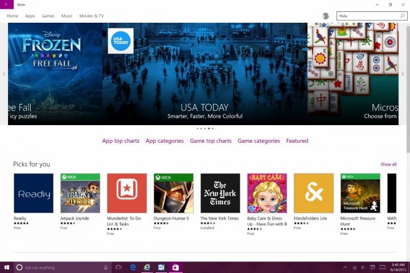Open the user account avatar
This screenshot has width=410, height=273.
[326, 16]
